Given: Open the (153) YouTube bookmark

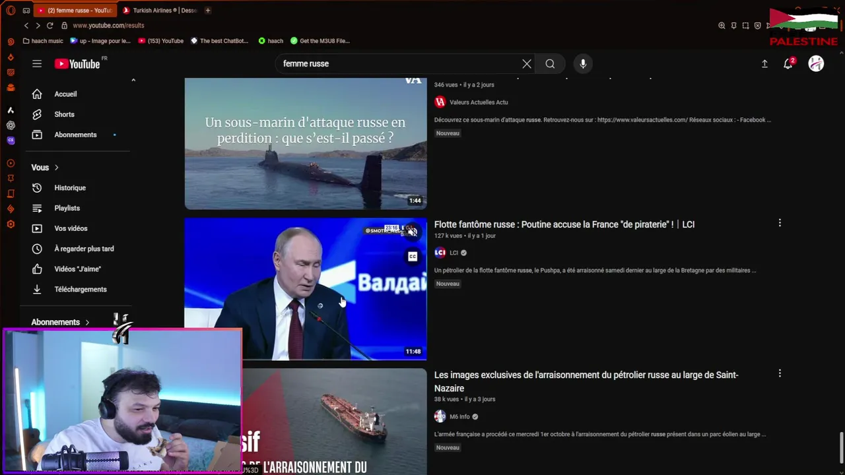Looking at the screenshot, I should 161,41.
